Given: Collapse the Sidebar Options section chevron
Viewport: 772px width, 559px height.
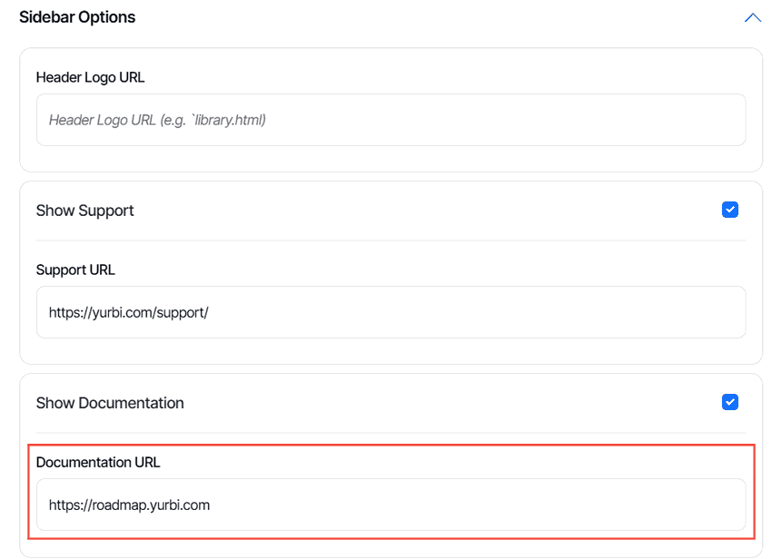Looking at the screenshot, I should click(x=753, y=18).
